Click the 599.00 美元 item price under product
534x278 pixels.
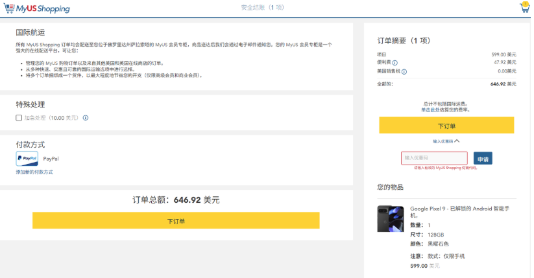[x=425, y=266]
